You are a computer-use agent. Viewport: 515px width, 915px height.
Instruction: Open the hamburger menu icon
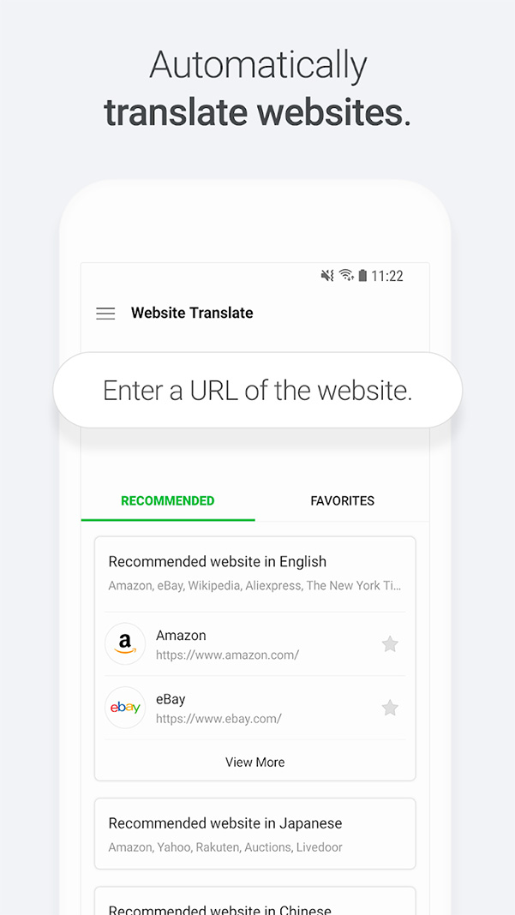(x=105, y=314)
